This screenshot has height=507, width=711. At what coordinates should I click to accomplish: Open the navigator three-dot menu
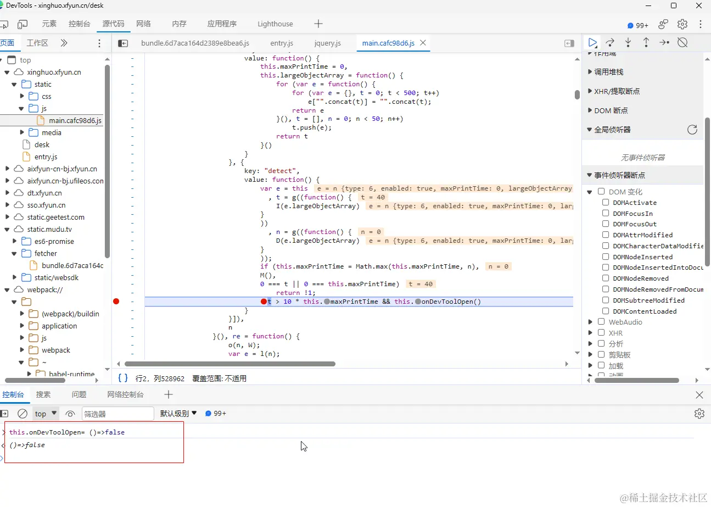[x=99, y=43]
